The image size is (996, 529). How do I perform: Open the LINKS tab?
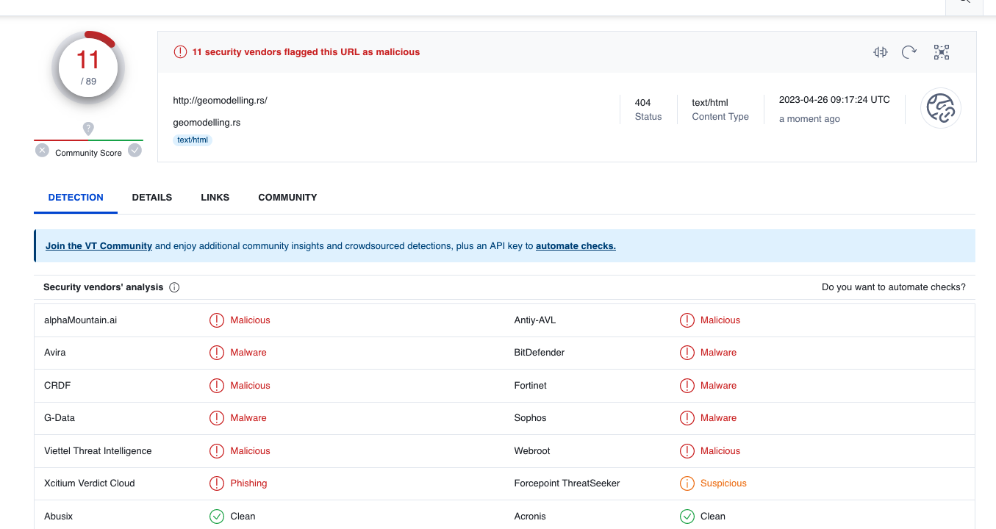[x=215, y=198]
